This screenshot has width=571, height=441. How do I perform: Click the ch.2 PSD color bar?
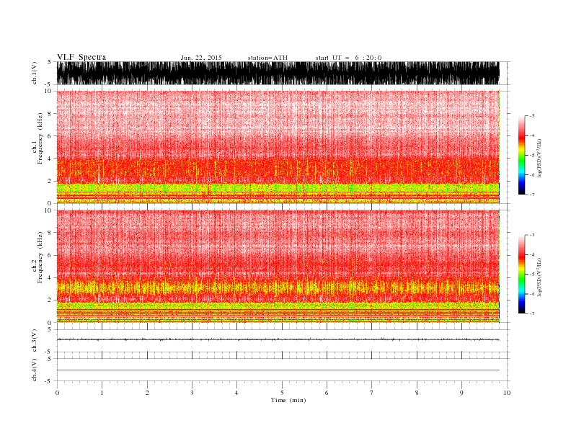point(521,274)
